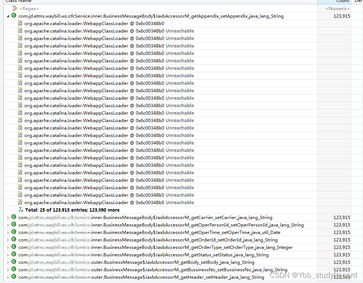Click the 123,915 count for getStatus row
Screen dimensions: 363x283
[x=342, y=255]
